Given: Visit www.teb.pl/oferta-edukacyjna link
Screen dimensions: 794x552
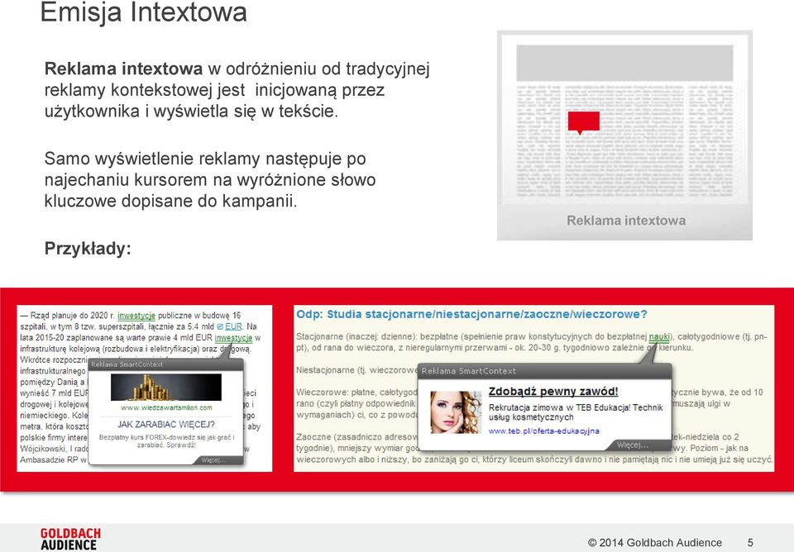Looking at the screenshot, I should tap(544, 431).
